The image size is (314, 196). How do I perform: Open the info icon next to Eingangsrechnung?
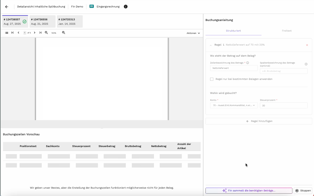[x=125, y=7]
